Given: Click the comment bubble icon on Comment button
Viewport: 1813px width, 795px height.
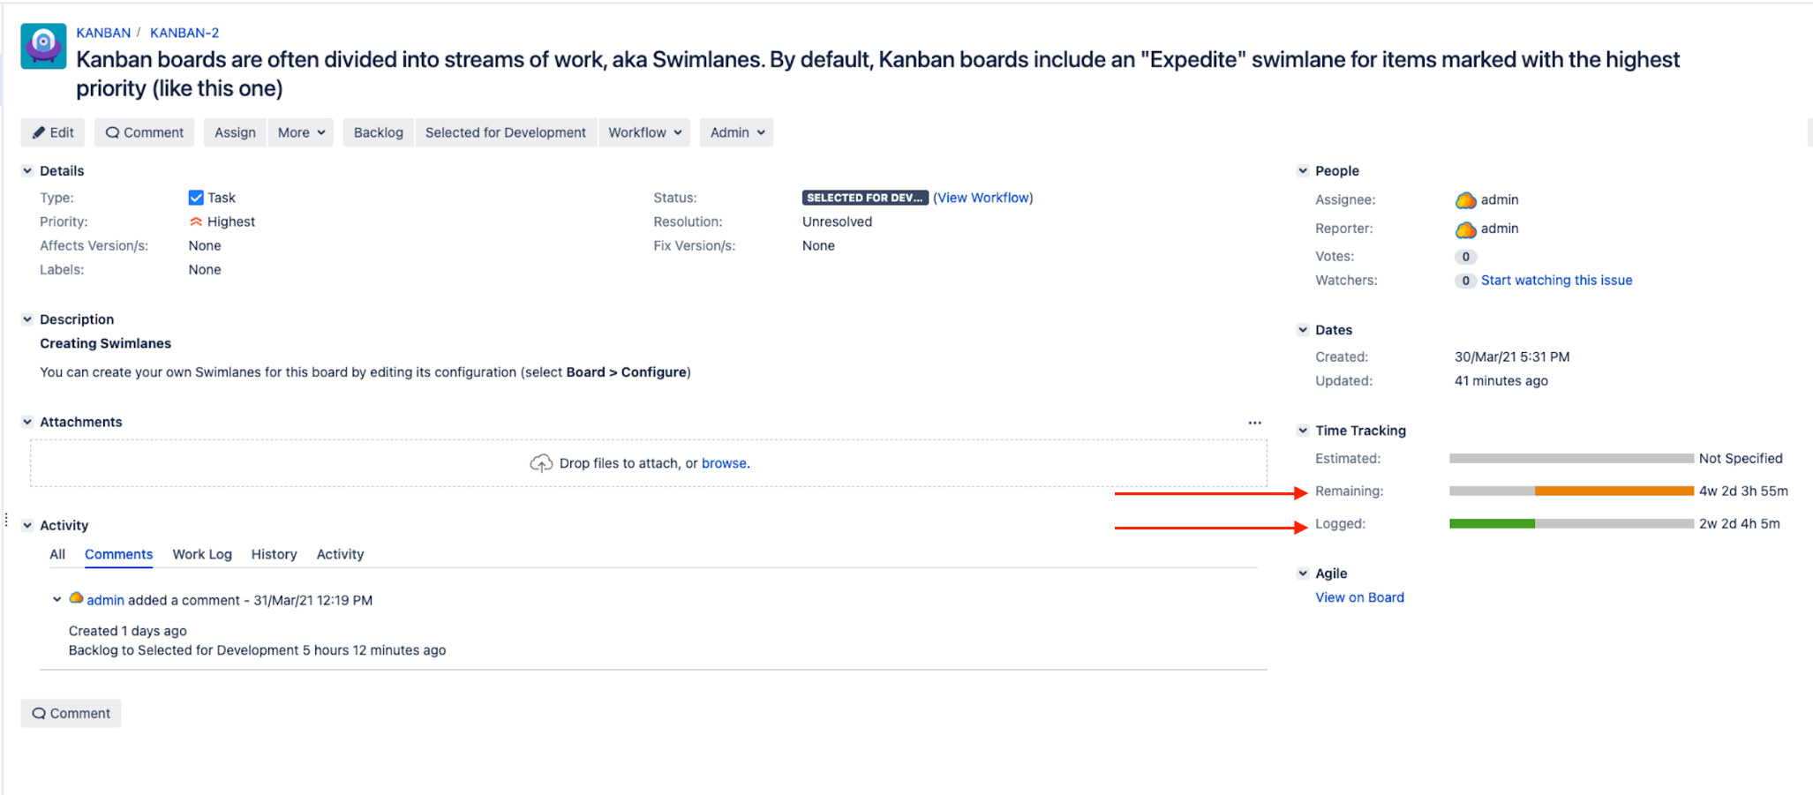Looking at the screenshot, I should [112, 131].
